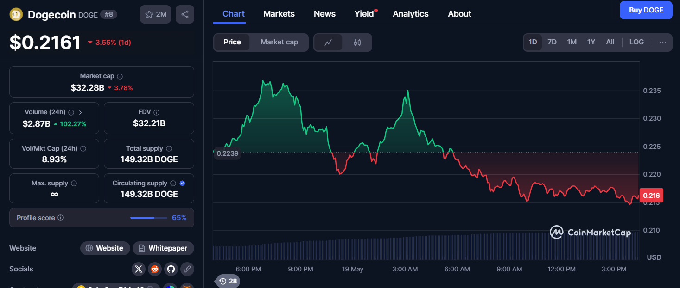Click the Max. supply info icon
The width and height of the screenshot is (680, 288).
(74, 184)
